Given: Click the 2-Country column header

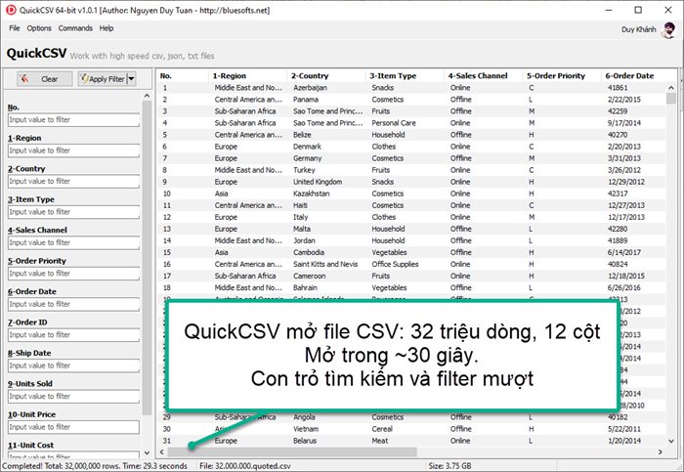Looking at the screenshot, I should click(x=326, y=76).
